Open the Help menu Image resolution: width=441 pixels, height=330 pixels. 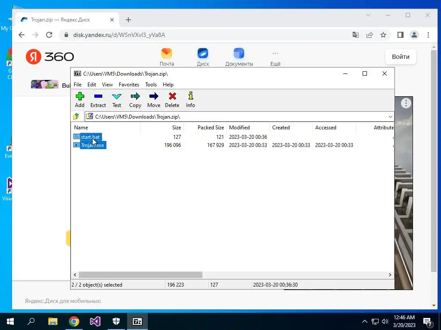168,85
